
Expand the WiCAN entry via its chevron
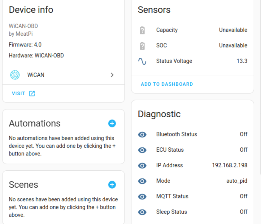pyautogui.click(x=112, y=75)
